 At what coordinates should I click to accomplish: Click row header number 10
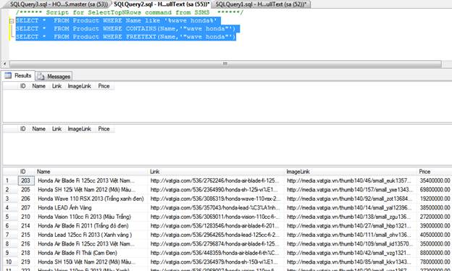10,262
